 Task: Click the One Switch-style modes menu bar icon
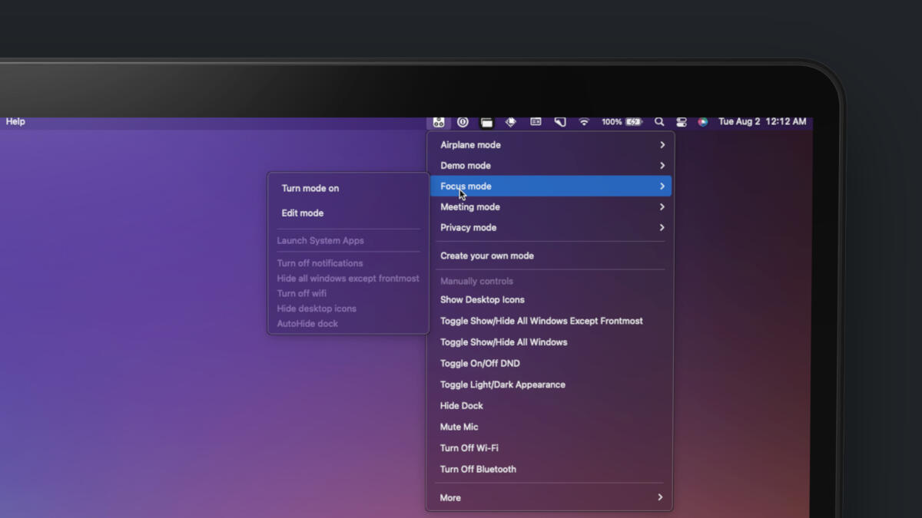point(439,122)
